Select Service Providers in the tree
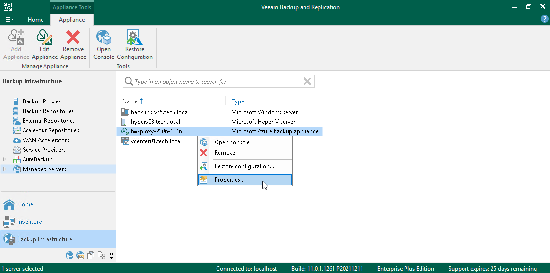Screen dimensions: 550x273 click(x=44, y=149)
